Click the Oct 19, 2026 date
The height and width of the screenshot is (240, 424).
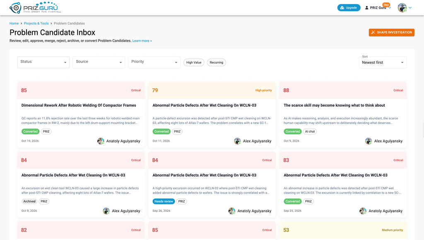point(30,141)
